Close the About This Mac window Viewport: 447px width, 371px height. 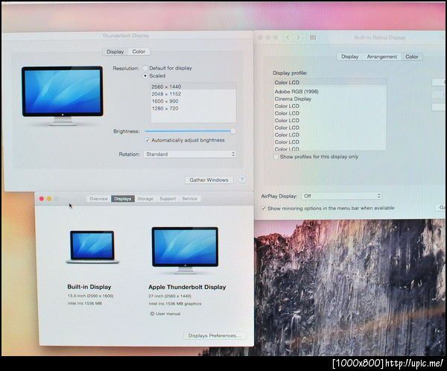[x=42, y=199]
